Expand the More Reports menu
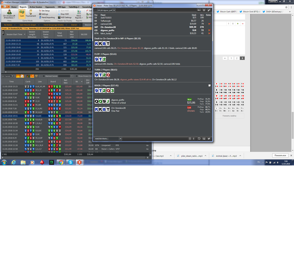 (x=79, y=15)
